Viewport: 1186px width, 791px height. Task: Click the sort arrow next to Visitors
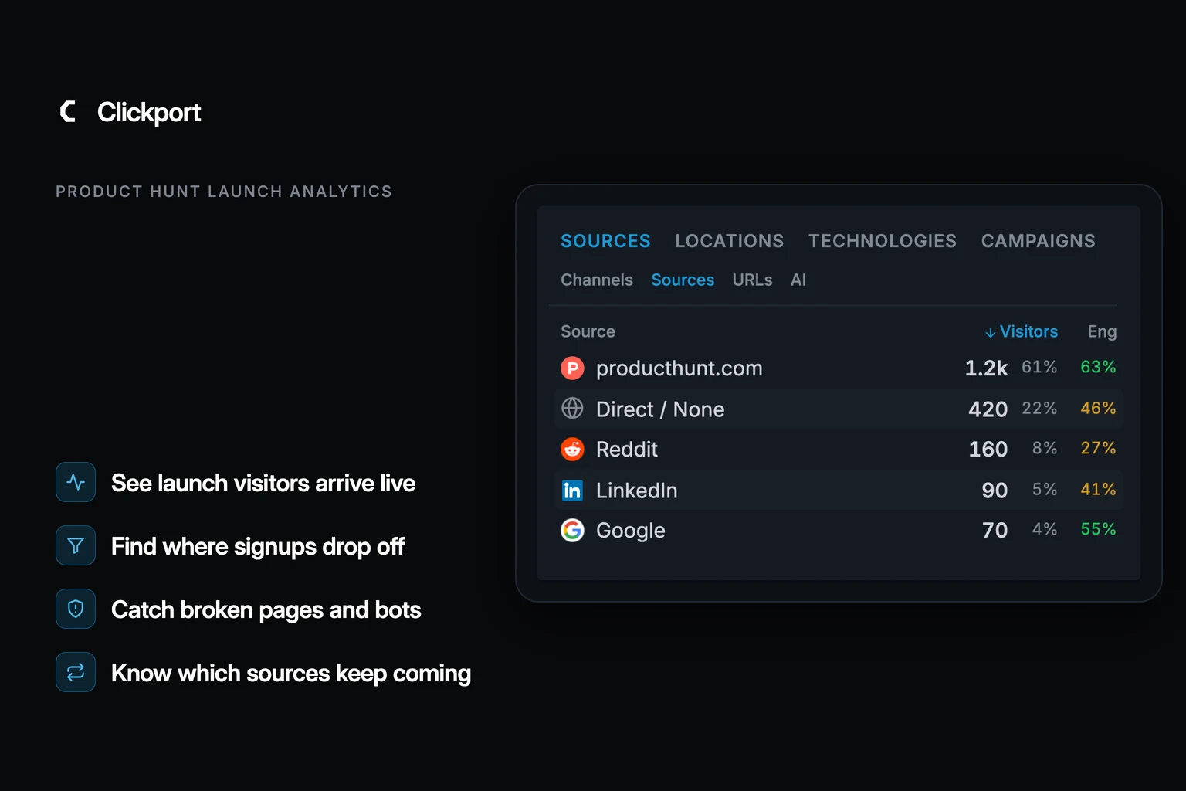[990, 332]
